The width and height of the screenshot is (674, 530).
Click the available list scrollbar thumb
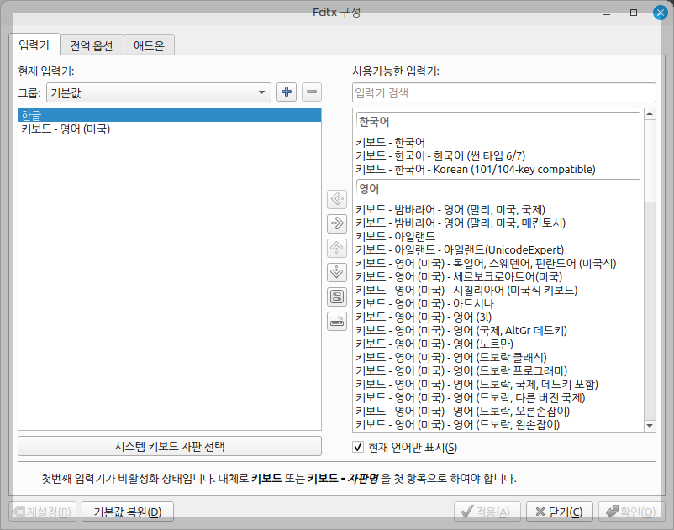pos(650,160)
